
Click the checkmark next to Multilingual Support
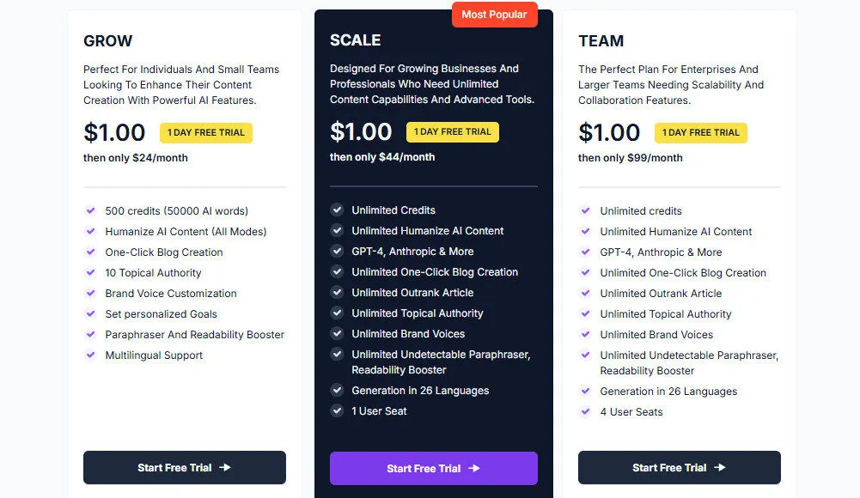click(x=90, y=355)
